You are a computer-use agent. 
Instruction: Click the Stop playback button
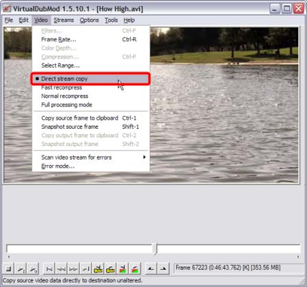(x=9, y=269)
